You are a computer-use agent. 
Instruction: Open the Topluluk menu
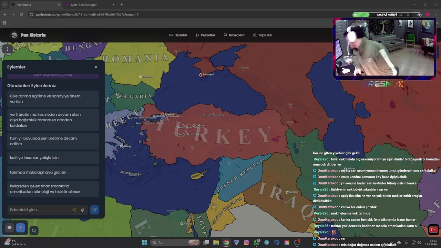(x=262, y=35)
